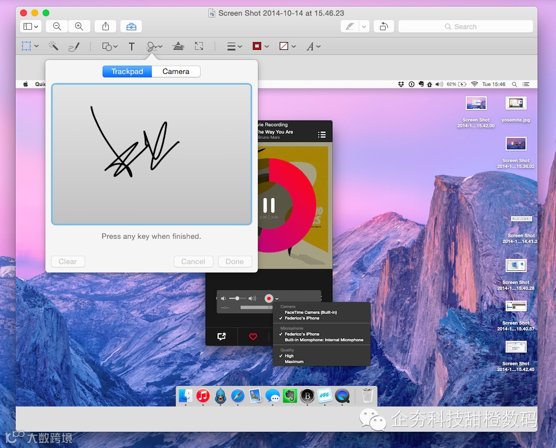
Task: Click the Wi-Fi icon in menu bar
Action: [474, 84]
